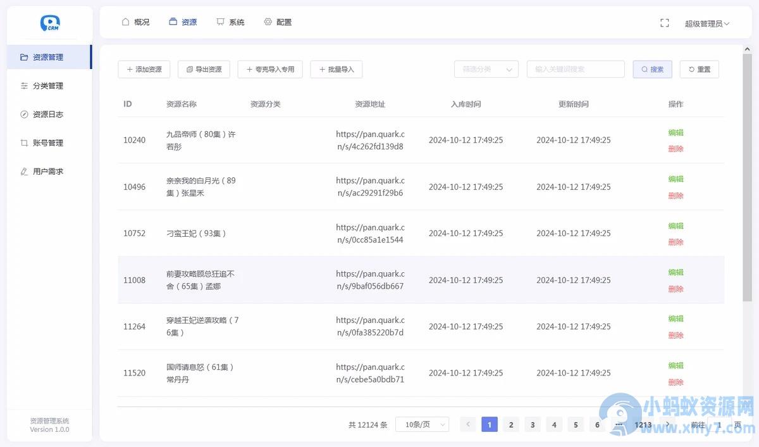Expand 筛选分类 dropdown
This screenshot has width=759, height=447.
[486, 69]
